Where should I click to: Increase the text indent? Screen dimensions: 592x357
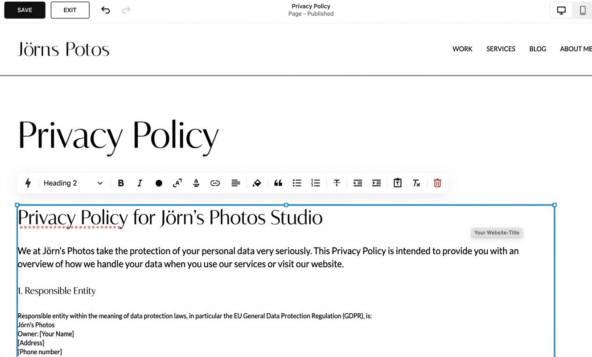(376, 183)
